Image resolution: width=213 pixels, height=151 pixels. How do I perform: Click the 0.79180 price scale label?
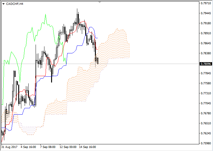(x=206, y=23)
